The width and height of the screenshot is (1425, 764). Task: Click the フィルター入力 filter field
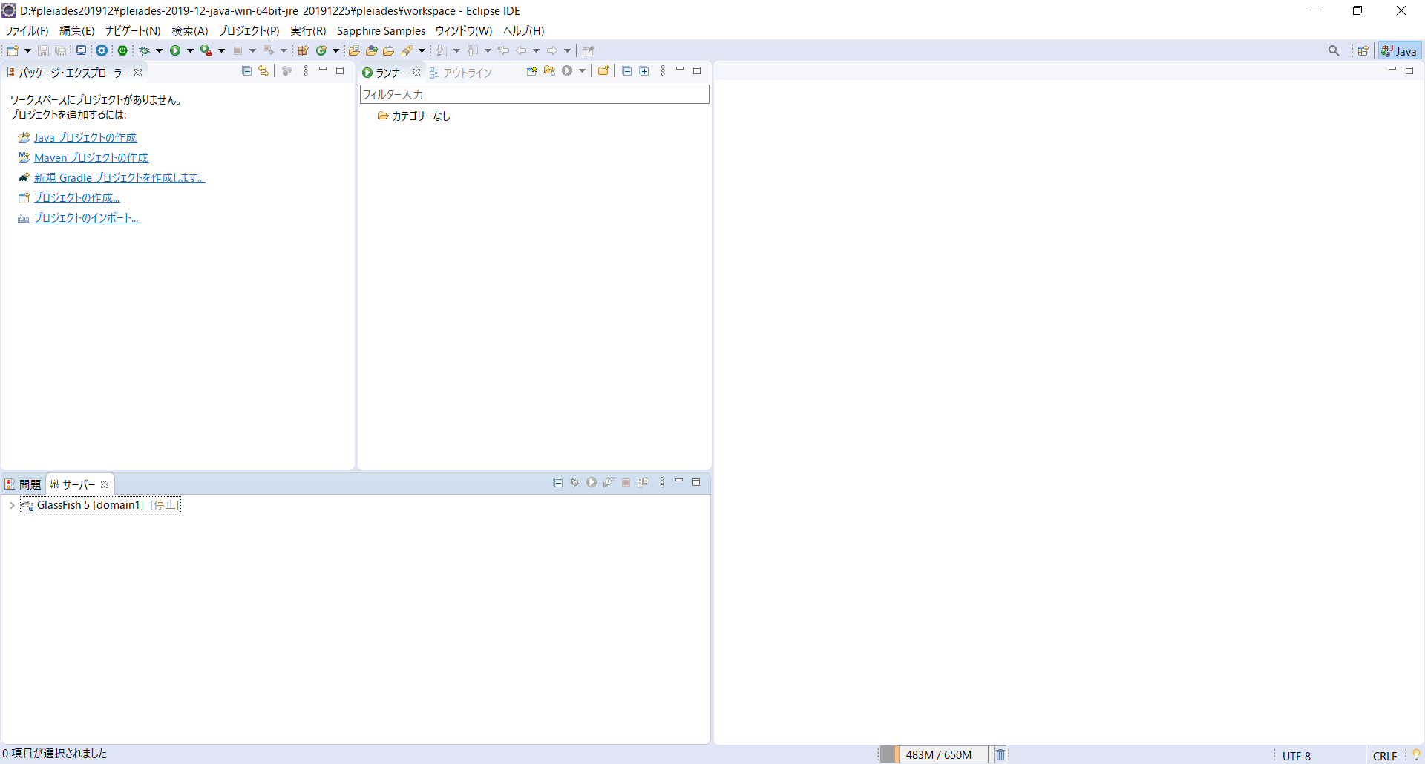pos(534,94)
